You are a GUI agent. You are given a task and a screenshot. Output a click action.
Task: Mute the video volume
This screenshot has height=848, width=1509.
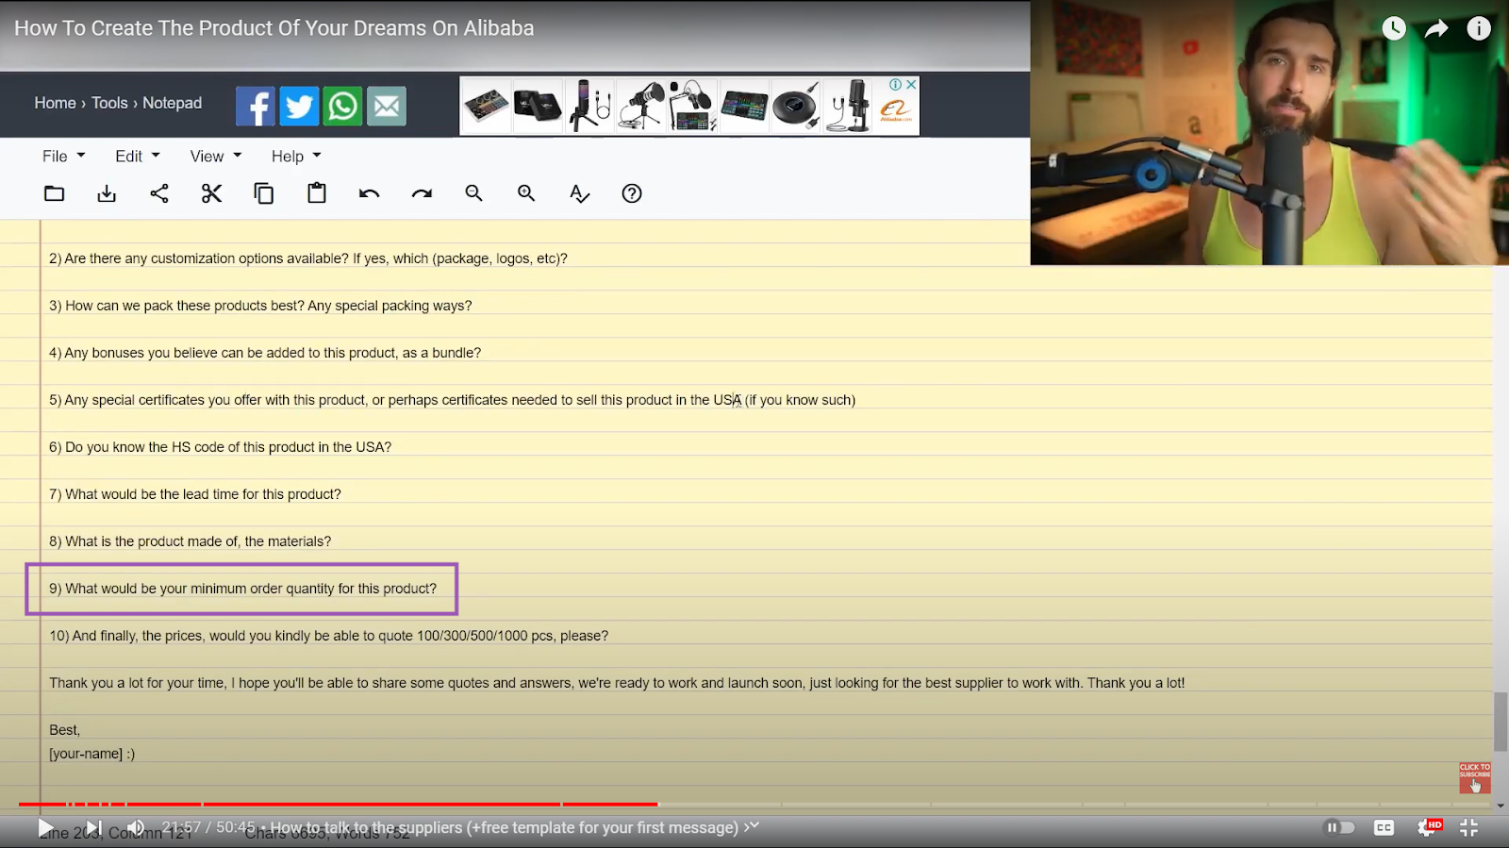pyautogui.click(x=136, y=828)
